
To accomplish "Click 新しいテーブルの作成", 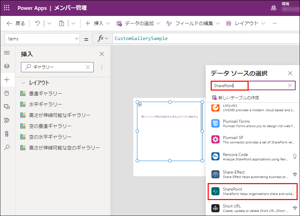I will pyautogui.click(x=235, y=98).
